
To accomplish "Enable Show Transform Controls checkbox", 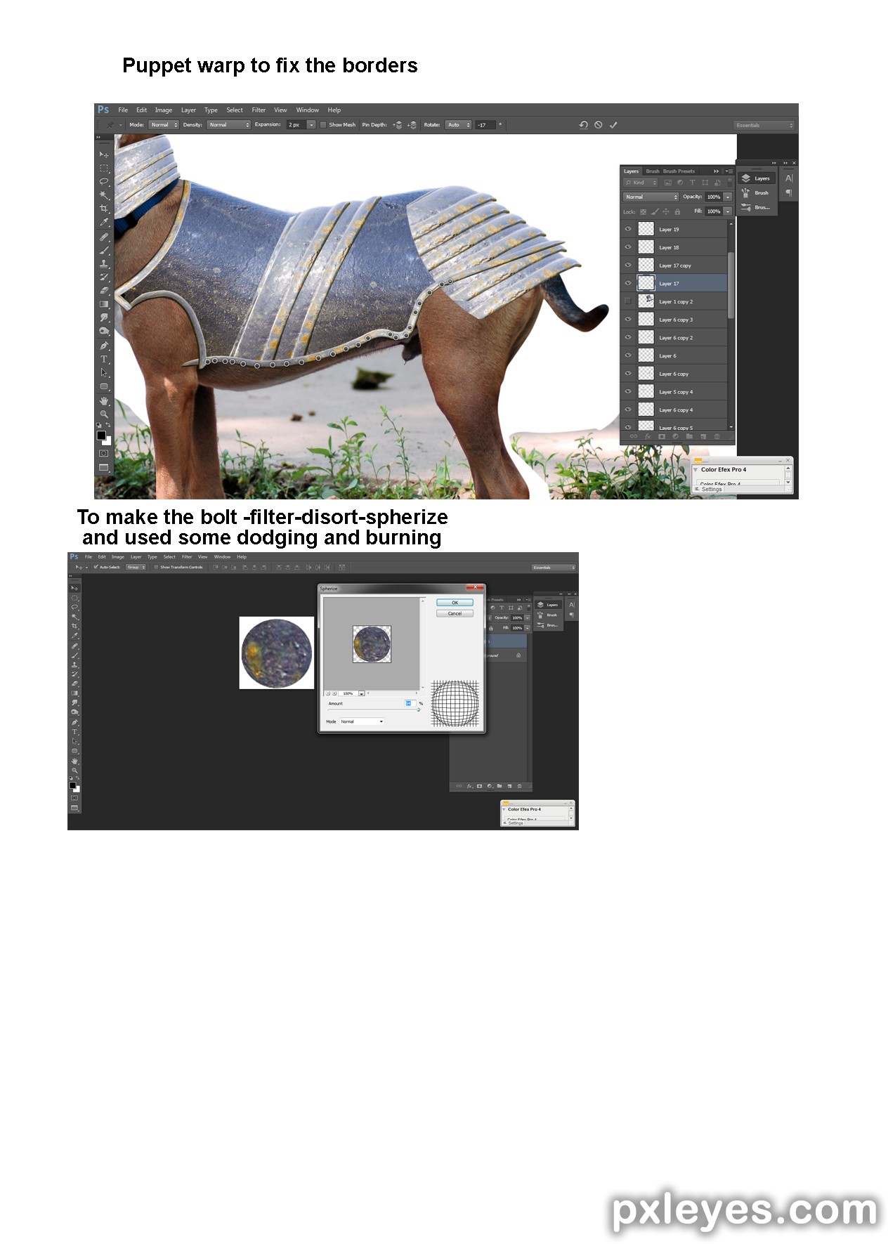I will 157,567.
